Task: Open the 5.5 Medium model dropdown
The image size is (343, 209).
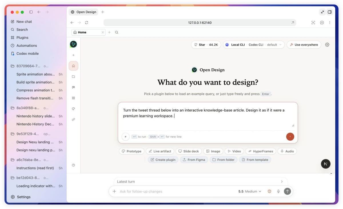Action: pos(250,191)
